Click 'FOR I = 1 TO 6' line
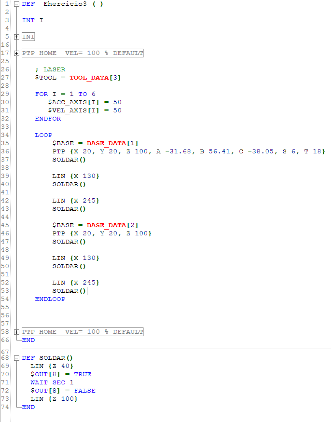 pyautogui.click(x=65, y=94)
